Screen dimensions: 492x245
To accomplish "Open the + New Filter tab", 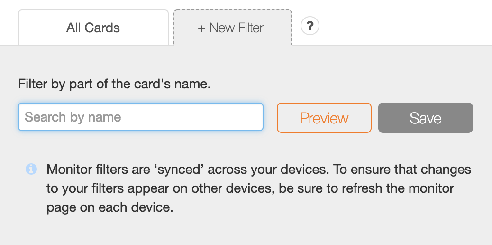I will click(x=233, y=28).
